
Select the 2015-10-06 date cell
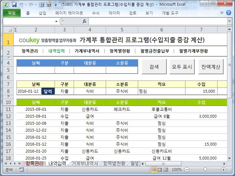[36, 123]
